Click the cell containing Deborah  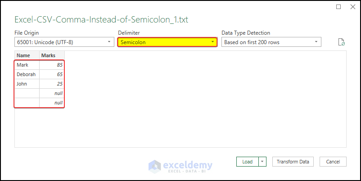(27, 74)
